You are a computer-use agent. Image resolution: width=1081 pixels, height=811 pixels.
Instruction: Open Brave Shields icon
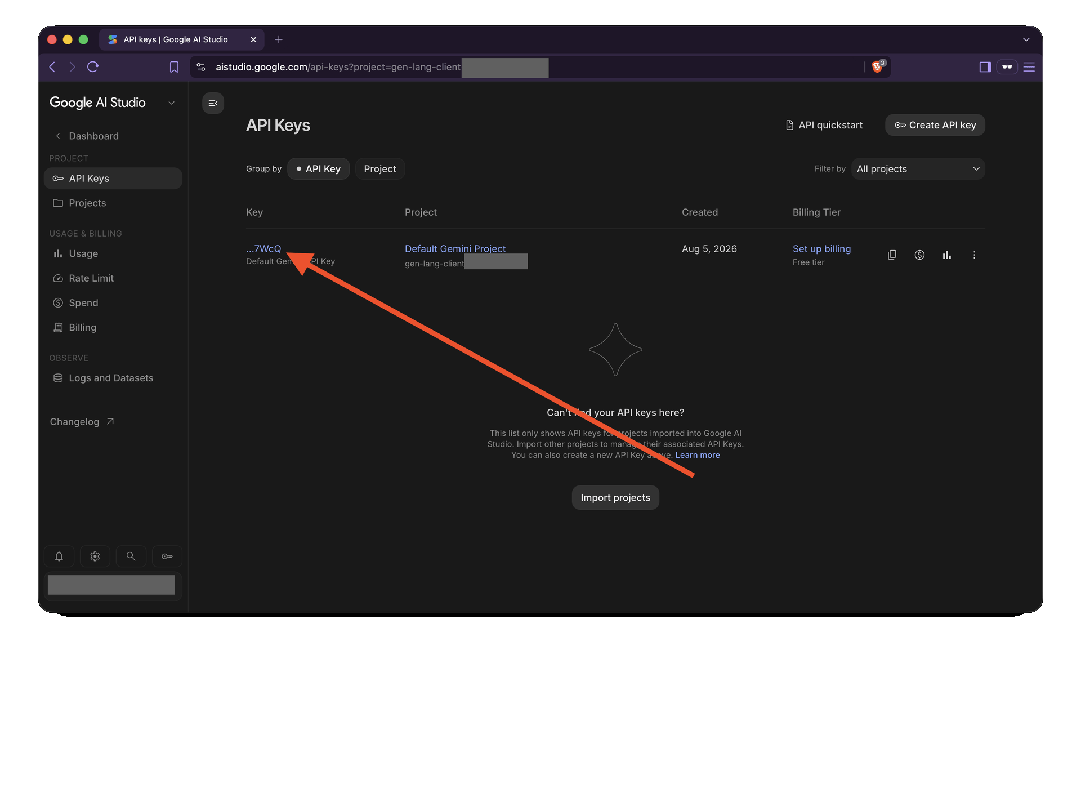878,66
